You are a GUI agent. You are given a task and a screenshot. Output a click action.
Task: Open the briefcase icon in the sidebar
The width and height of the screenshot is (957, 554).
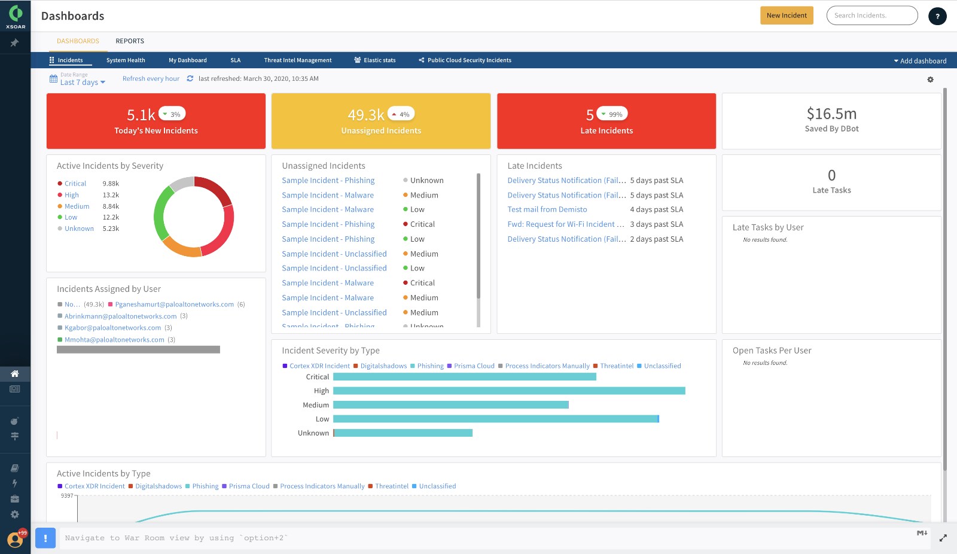[15, 499]
